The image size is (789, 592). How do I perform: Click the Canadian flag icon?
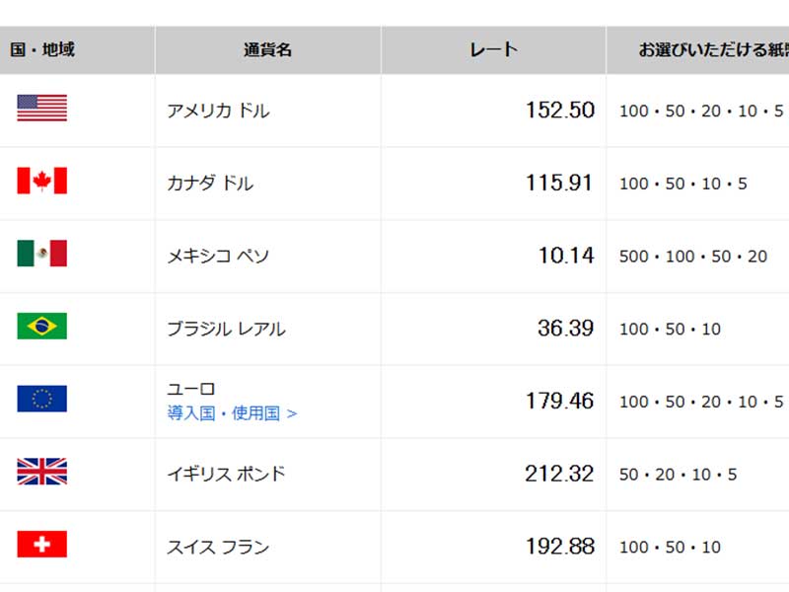(x=40, y=183)
